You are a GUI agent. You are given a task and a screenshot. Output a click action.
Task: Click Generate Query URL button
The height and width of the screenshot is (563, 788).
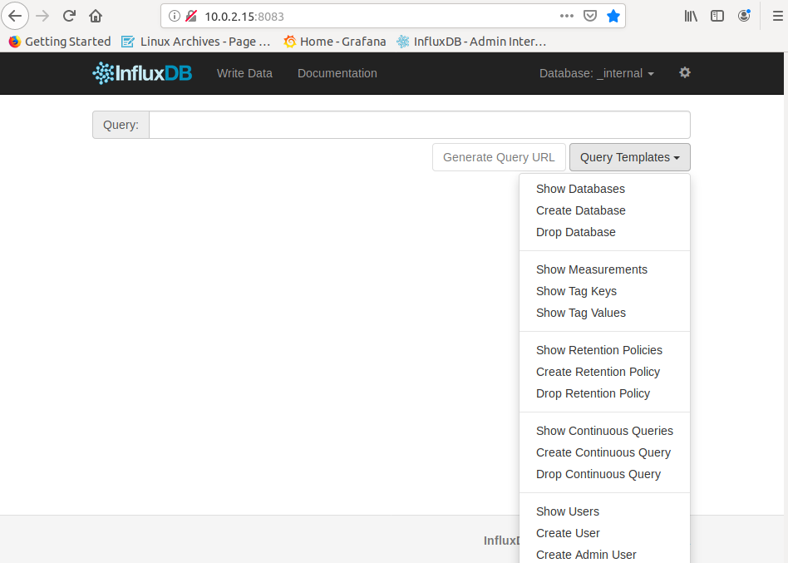[499, 157]
